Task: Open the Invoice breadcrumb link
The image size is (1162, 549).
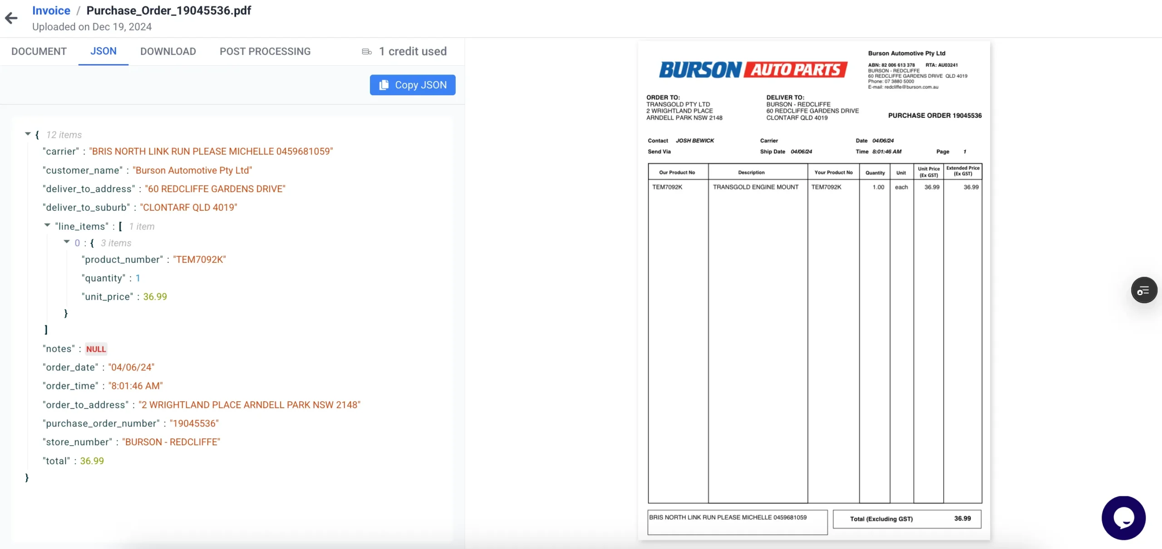Action: (x=51, y=10)
